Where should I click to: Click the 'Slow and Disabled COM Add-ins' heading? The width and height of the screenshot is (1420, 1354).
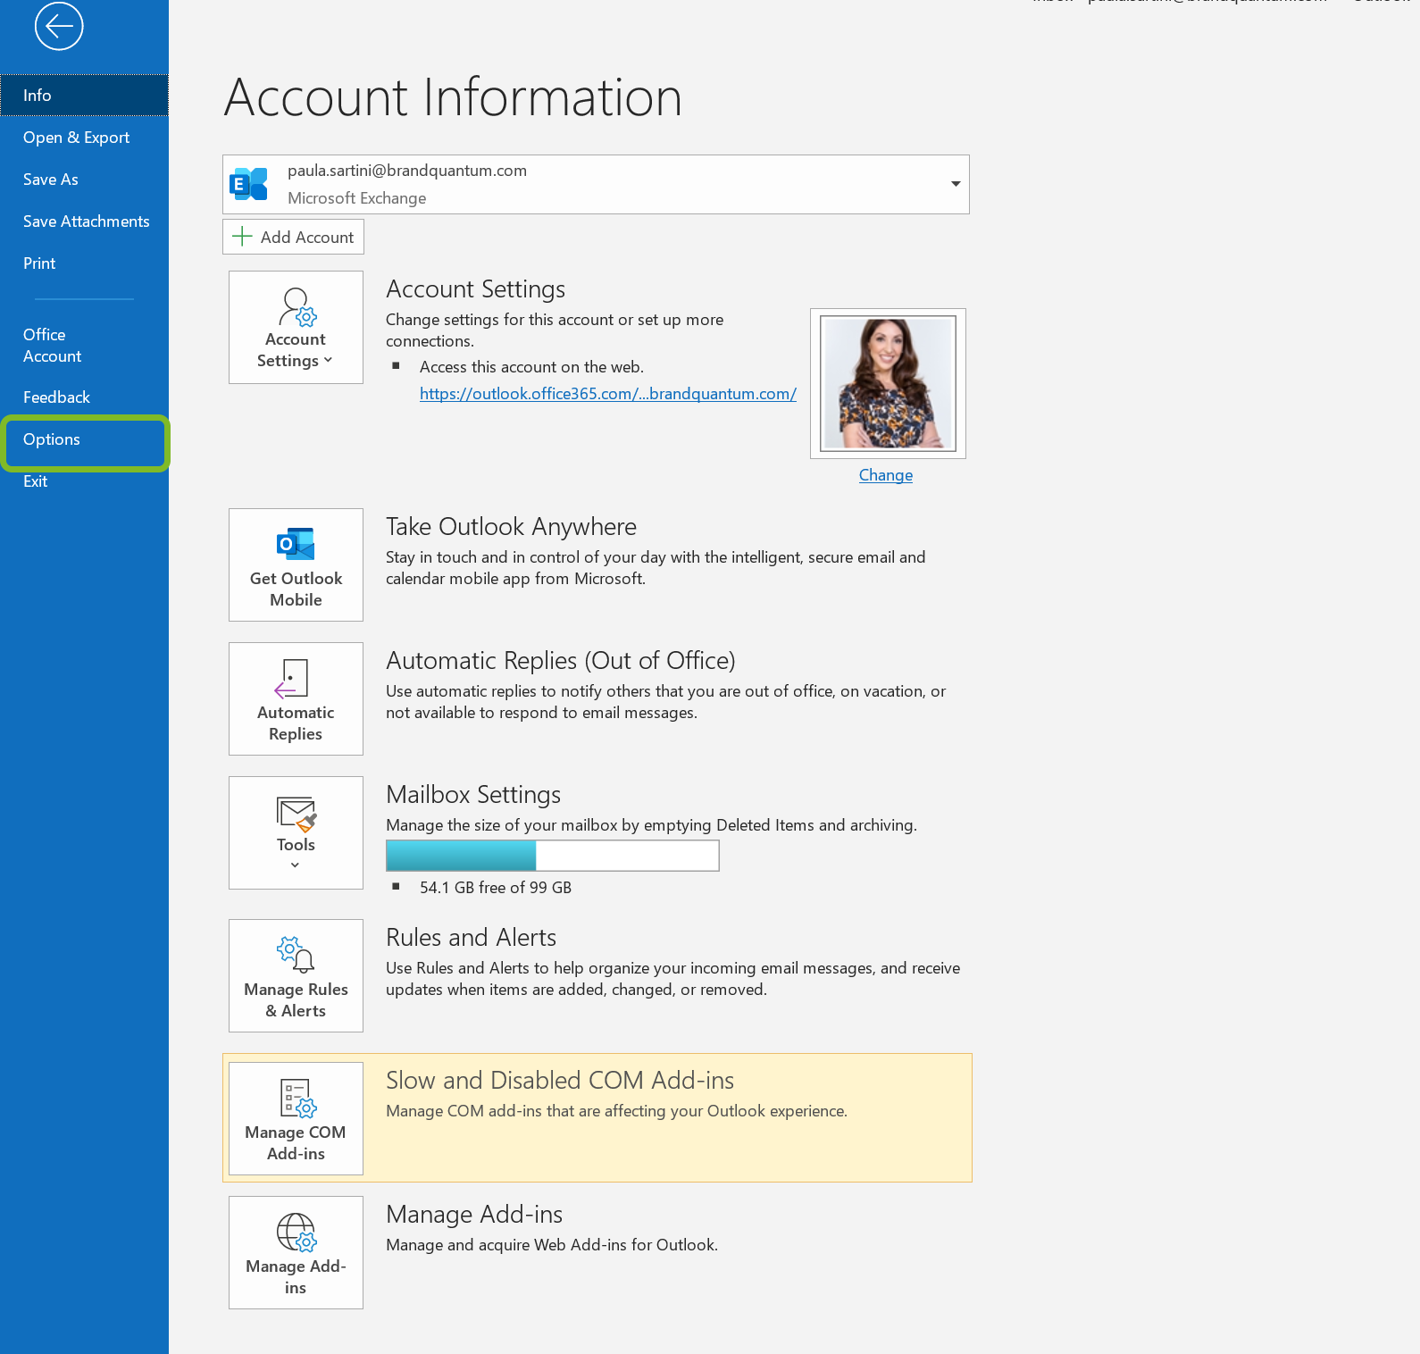tap(560, 1081)
